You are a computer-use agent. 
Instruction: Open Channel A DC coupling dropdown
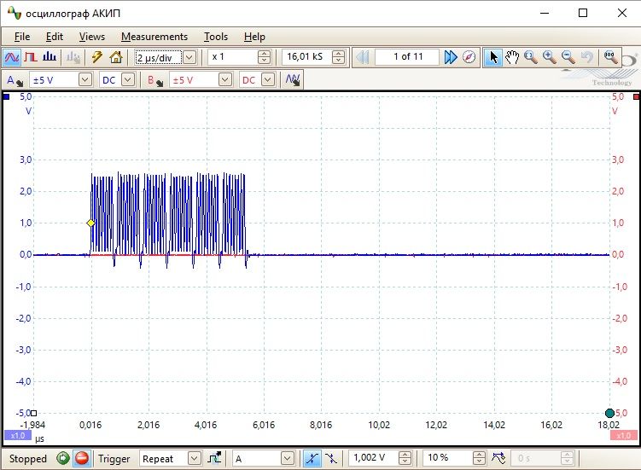pos(128,79)
